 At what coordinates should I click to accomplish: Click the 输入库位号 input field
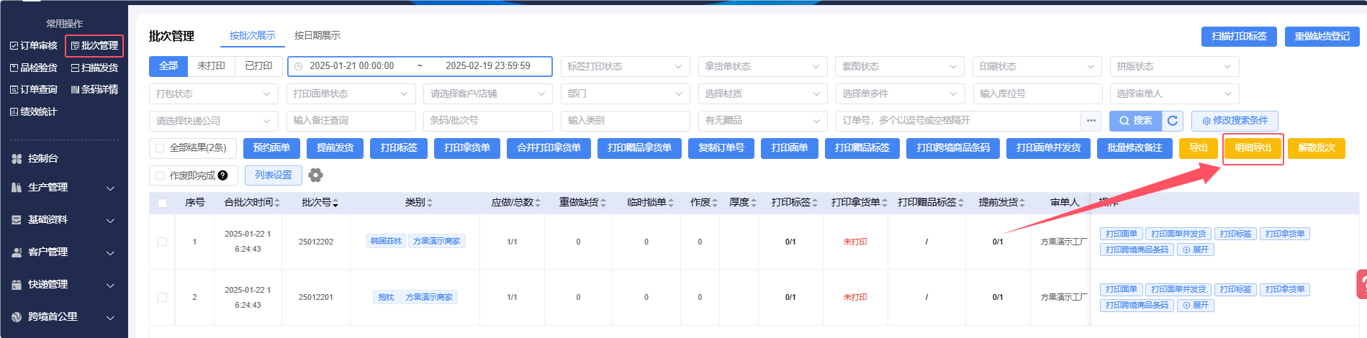[x=1037, y=93]
